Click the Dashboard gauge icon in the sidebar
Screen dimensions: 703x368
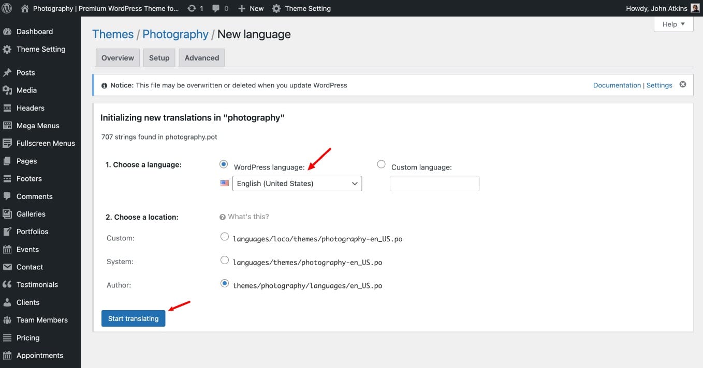click(7, 32)
